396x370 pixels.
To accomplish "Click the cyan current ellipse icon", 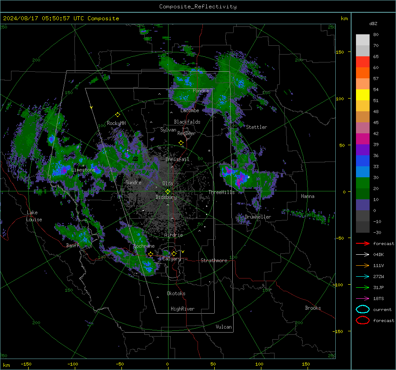I will coord(363,309).
